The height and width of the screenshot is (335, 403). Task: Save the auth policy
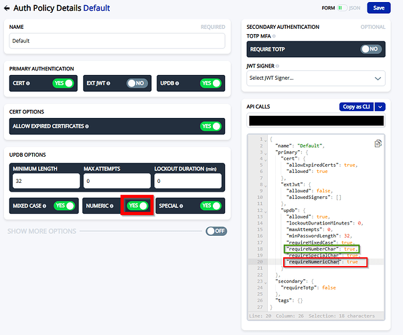point(379,8)
